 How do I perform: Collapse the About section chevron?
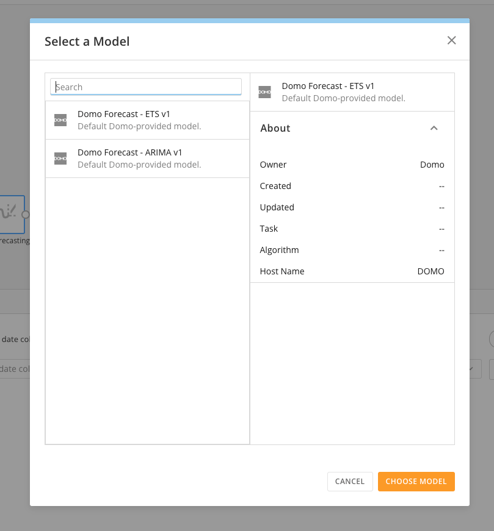[434, 128]
